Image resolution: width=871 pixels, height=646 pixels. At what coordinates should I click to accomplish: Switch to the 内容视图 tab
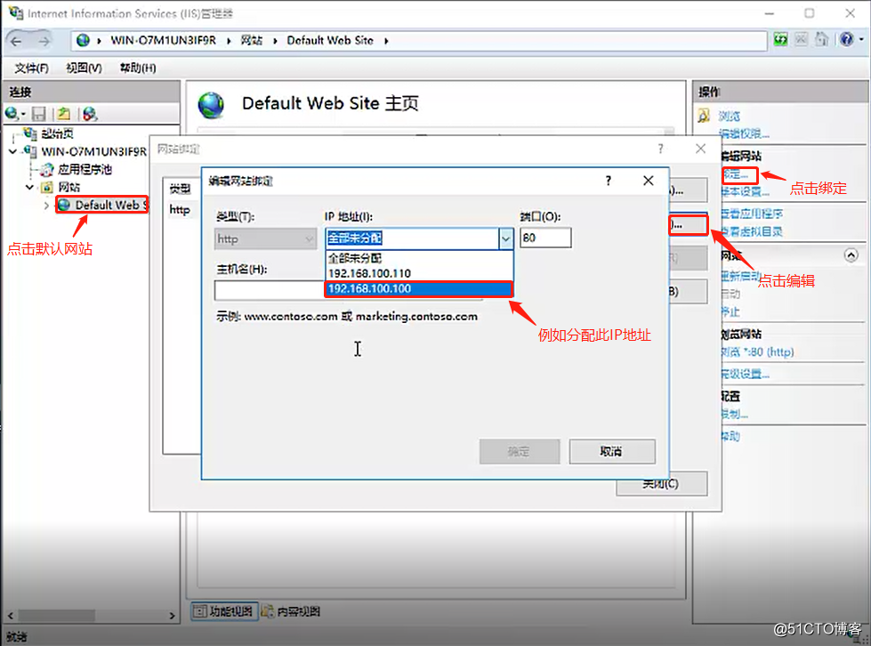pyautogui.click(x=291, y=611)
